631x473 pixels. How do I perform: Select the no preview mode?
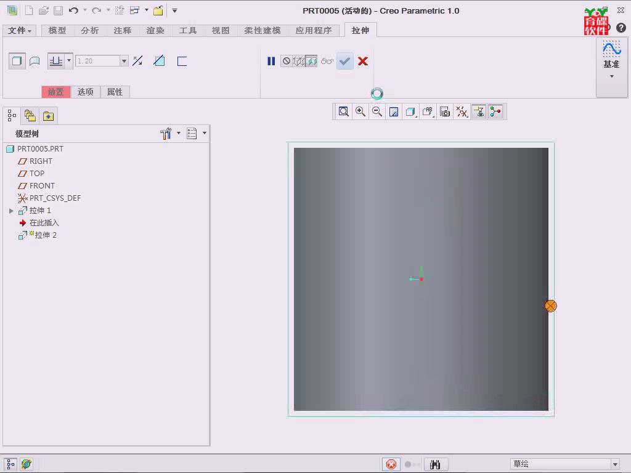286,61
